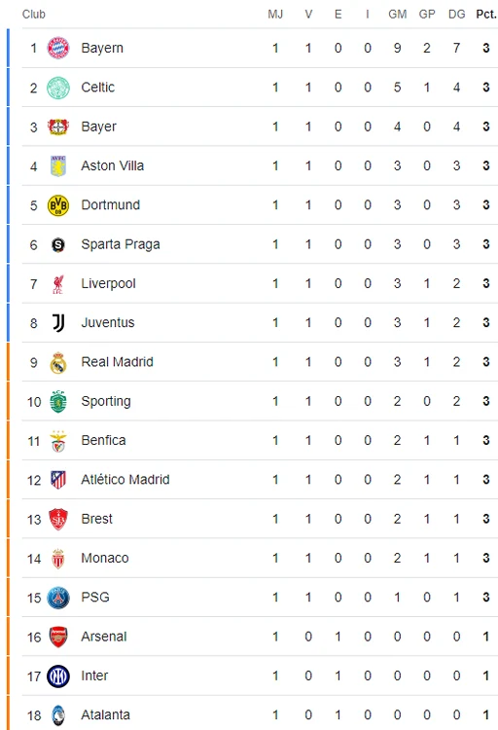The height and width of the screenshot is (730, 498).
Task: Click the Benfica team name
Action: coord(103,440)
